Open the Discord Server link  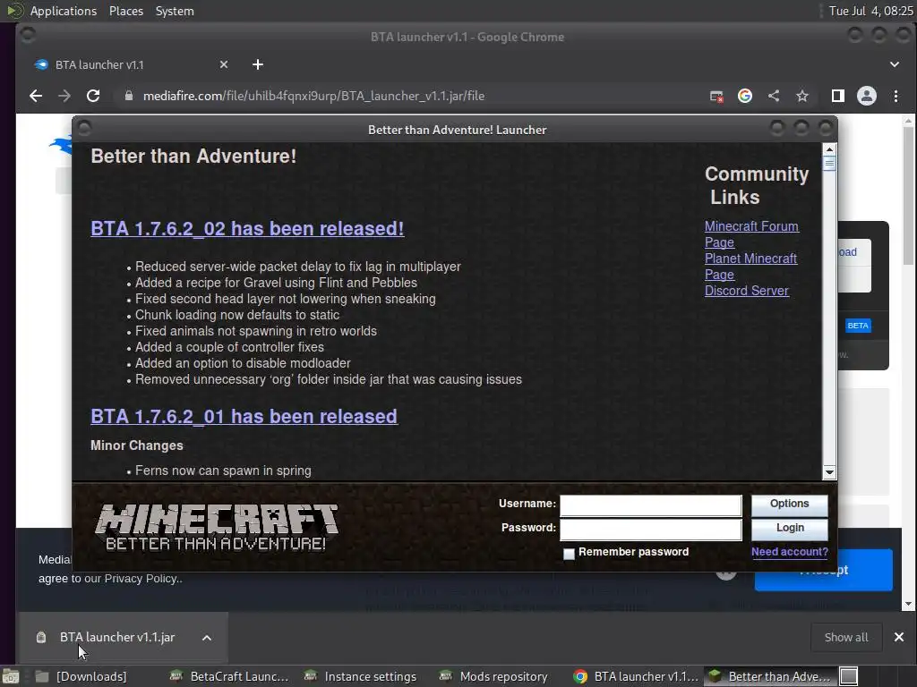[x=746, y=291]
